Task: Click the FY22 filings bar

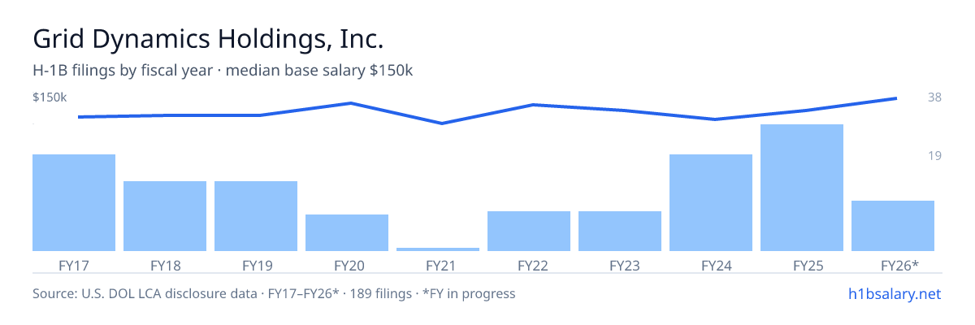Action: pos(529,231)
